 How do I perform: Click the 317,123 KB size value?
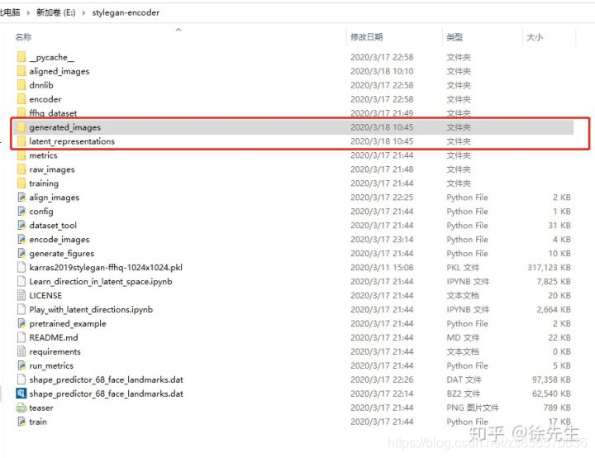pyautogui.click(x=549, y=267)
